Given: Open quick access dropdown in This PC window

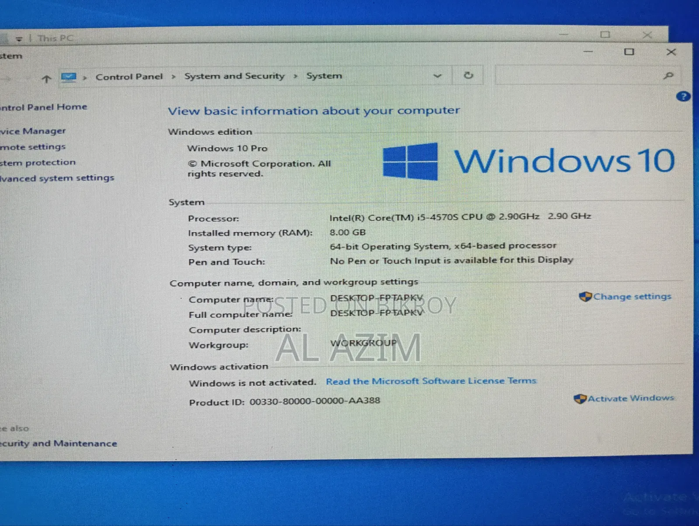Looking at the screenshot, I should pyautogui.click(x=19, y=39).
